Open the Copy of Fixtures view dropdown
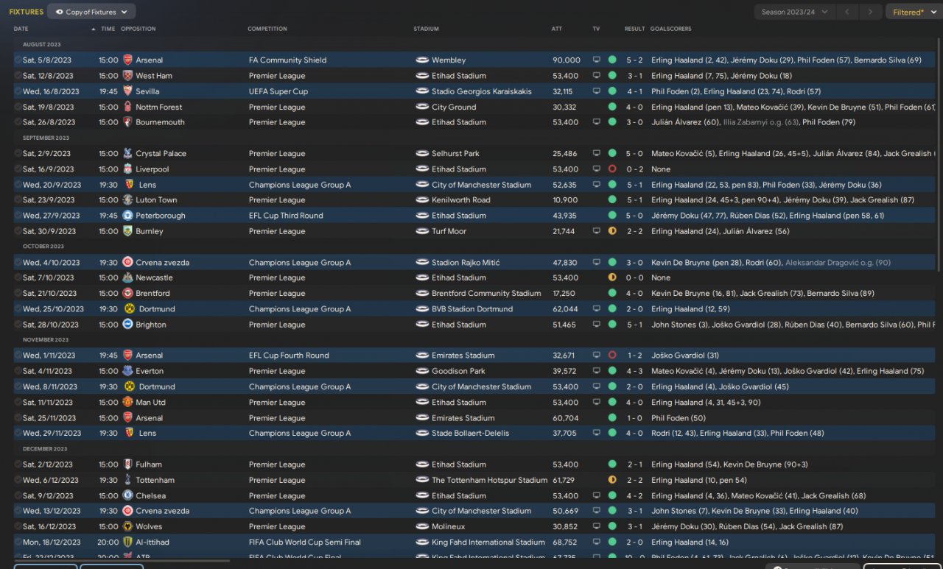Screen dimensions: 943x569 pos(91,12)
